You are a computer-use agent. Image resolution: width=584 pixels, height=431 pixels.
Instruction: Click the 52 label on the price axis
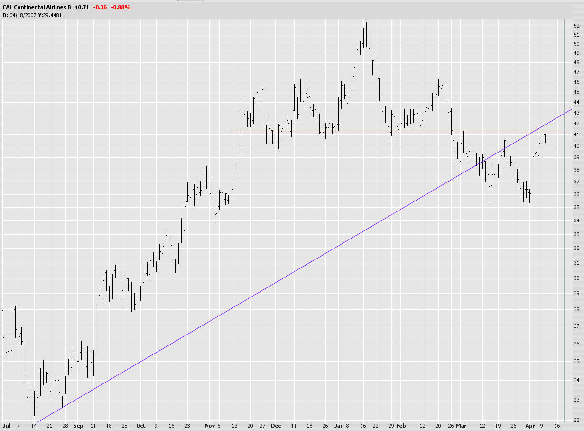pyautogui.click(x=576, y=26)
